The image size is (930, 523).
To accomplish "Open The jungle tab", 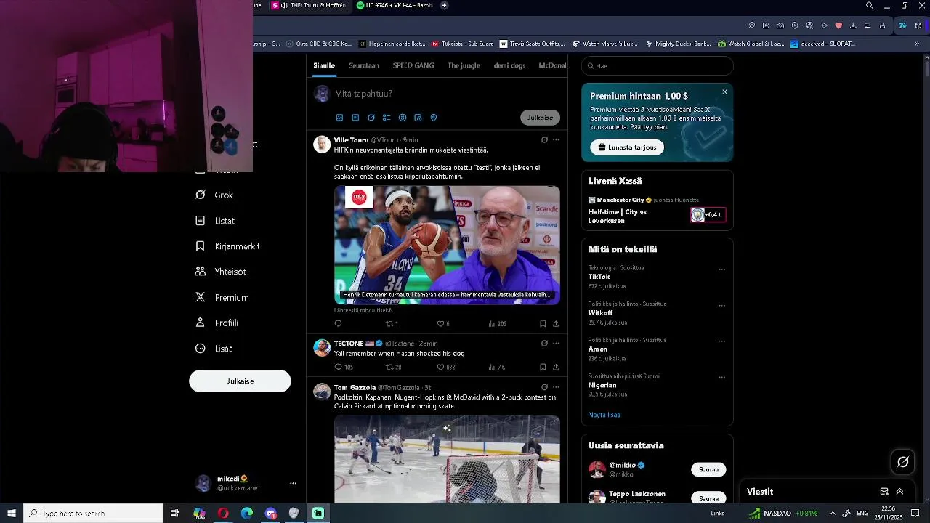I will pyautogui.click(x=464, y=65).
